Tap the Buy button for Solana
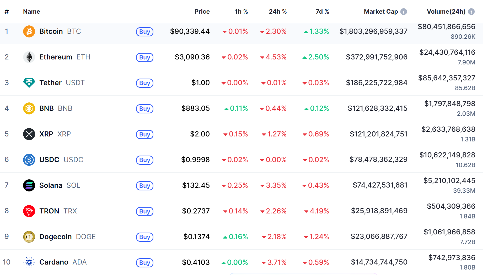This screenshot has width=483, height=275. click(x=145, y=186)
